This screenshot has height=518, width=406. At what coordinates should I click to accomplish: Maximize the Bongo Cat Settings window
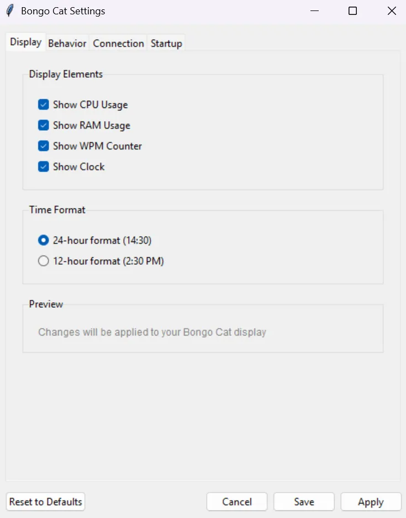point(352,11)
